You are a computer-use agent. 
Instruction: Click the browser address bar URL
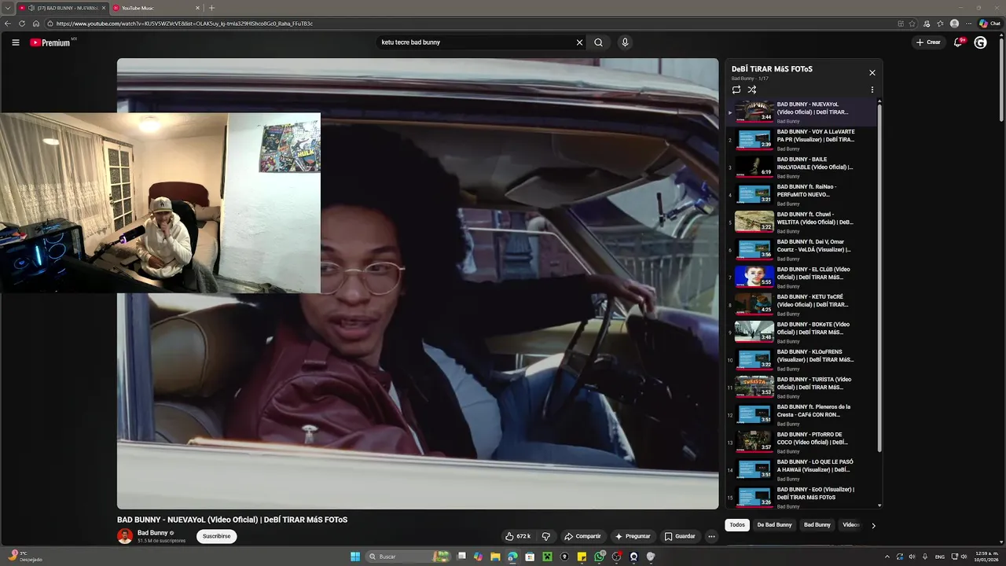click(x=185, y=24)
